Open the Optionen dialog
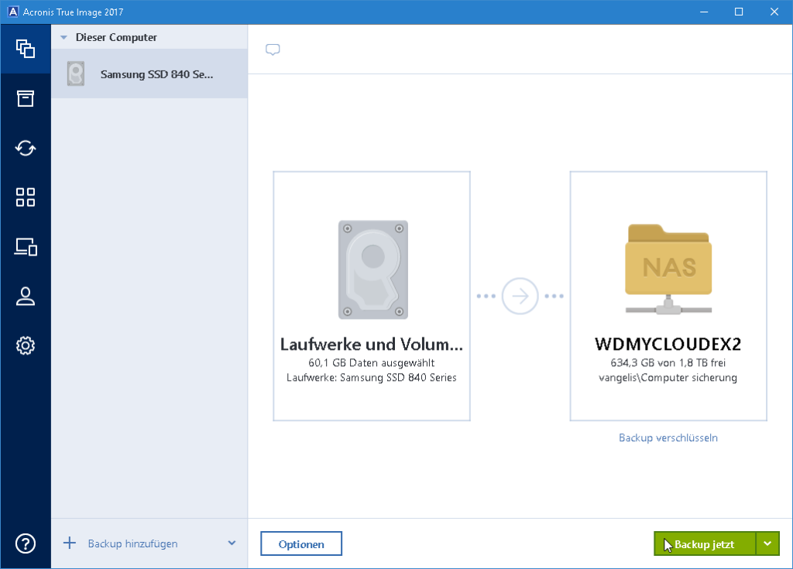793x569 pixels. [x=300, y=543]
